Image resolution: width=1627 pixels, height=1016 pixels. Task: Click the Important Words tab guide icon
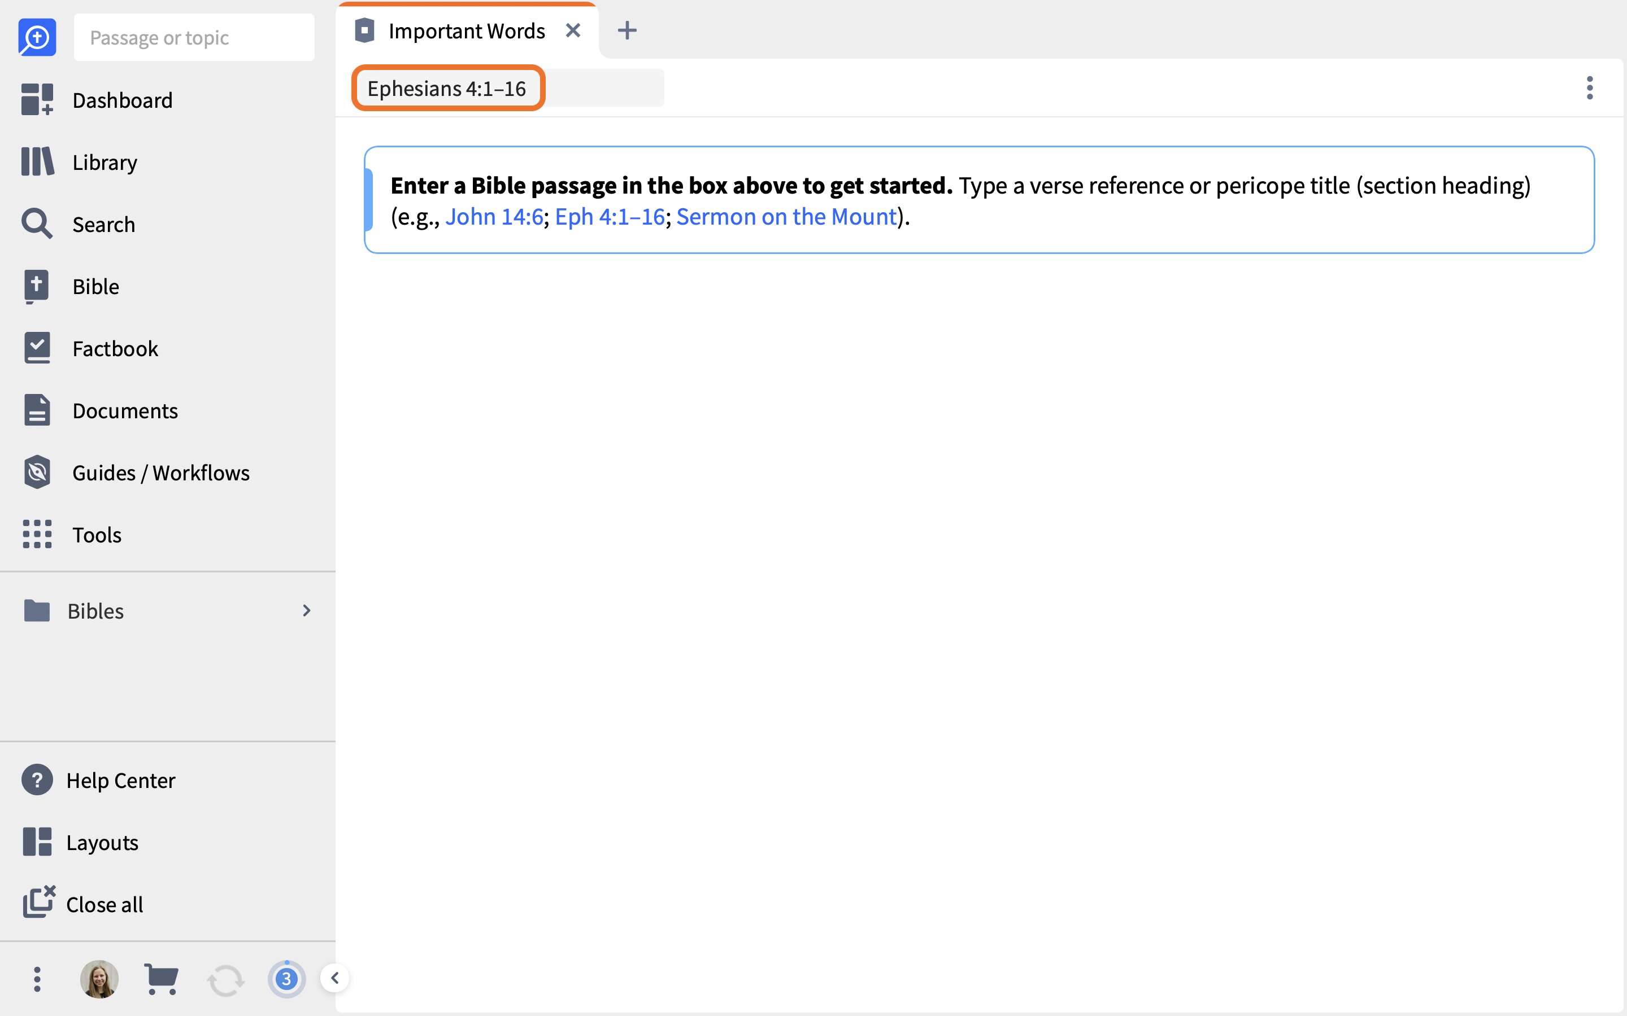coord(364,30)
